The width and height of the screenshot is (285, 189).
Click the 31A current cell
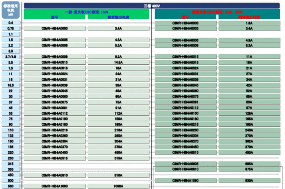pyautogui.click(x=118, y=80)
